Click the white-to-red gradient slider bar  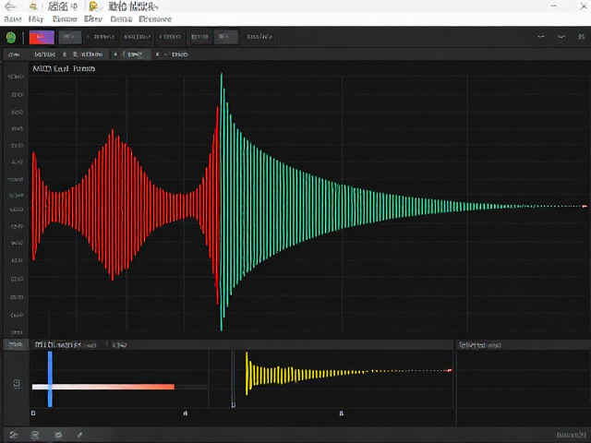(103, 387)
